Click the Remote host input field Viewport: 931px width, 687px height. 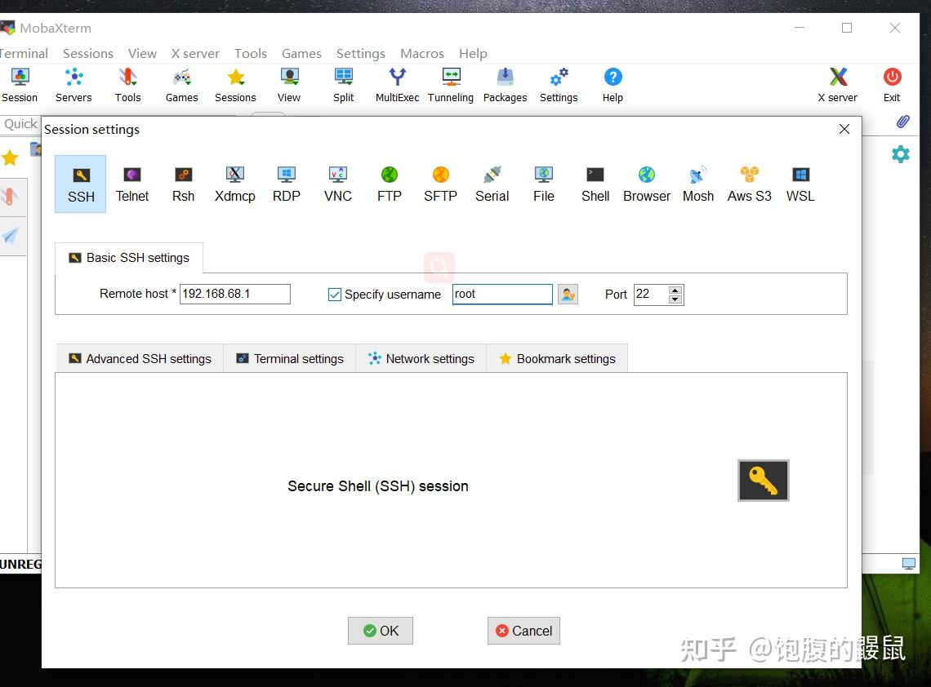click(235, 294)
